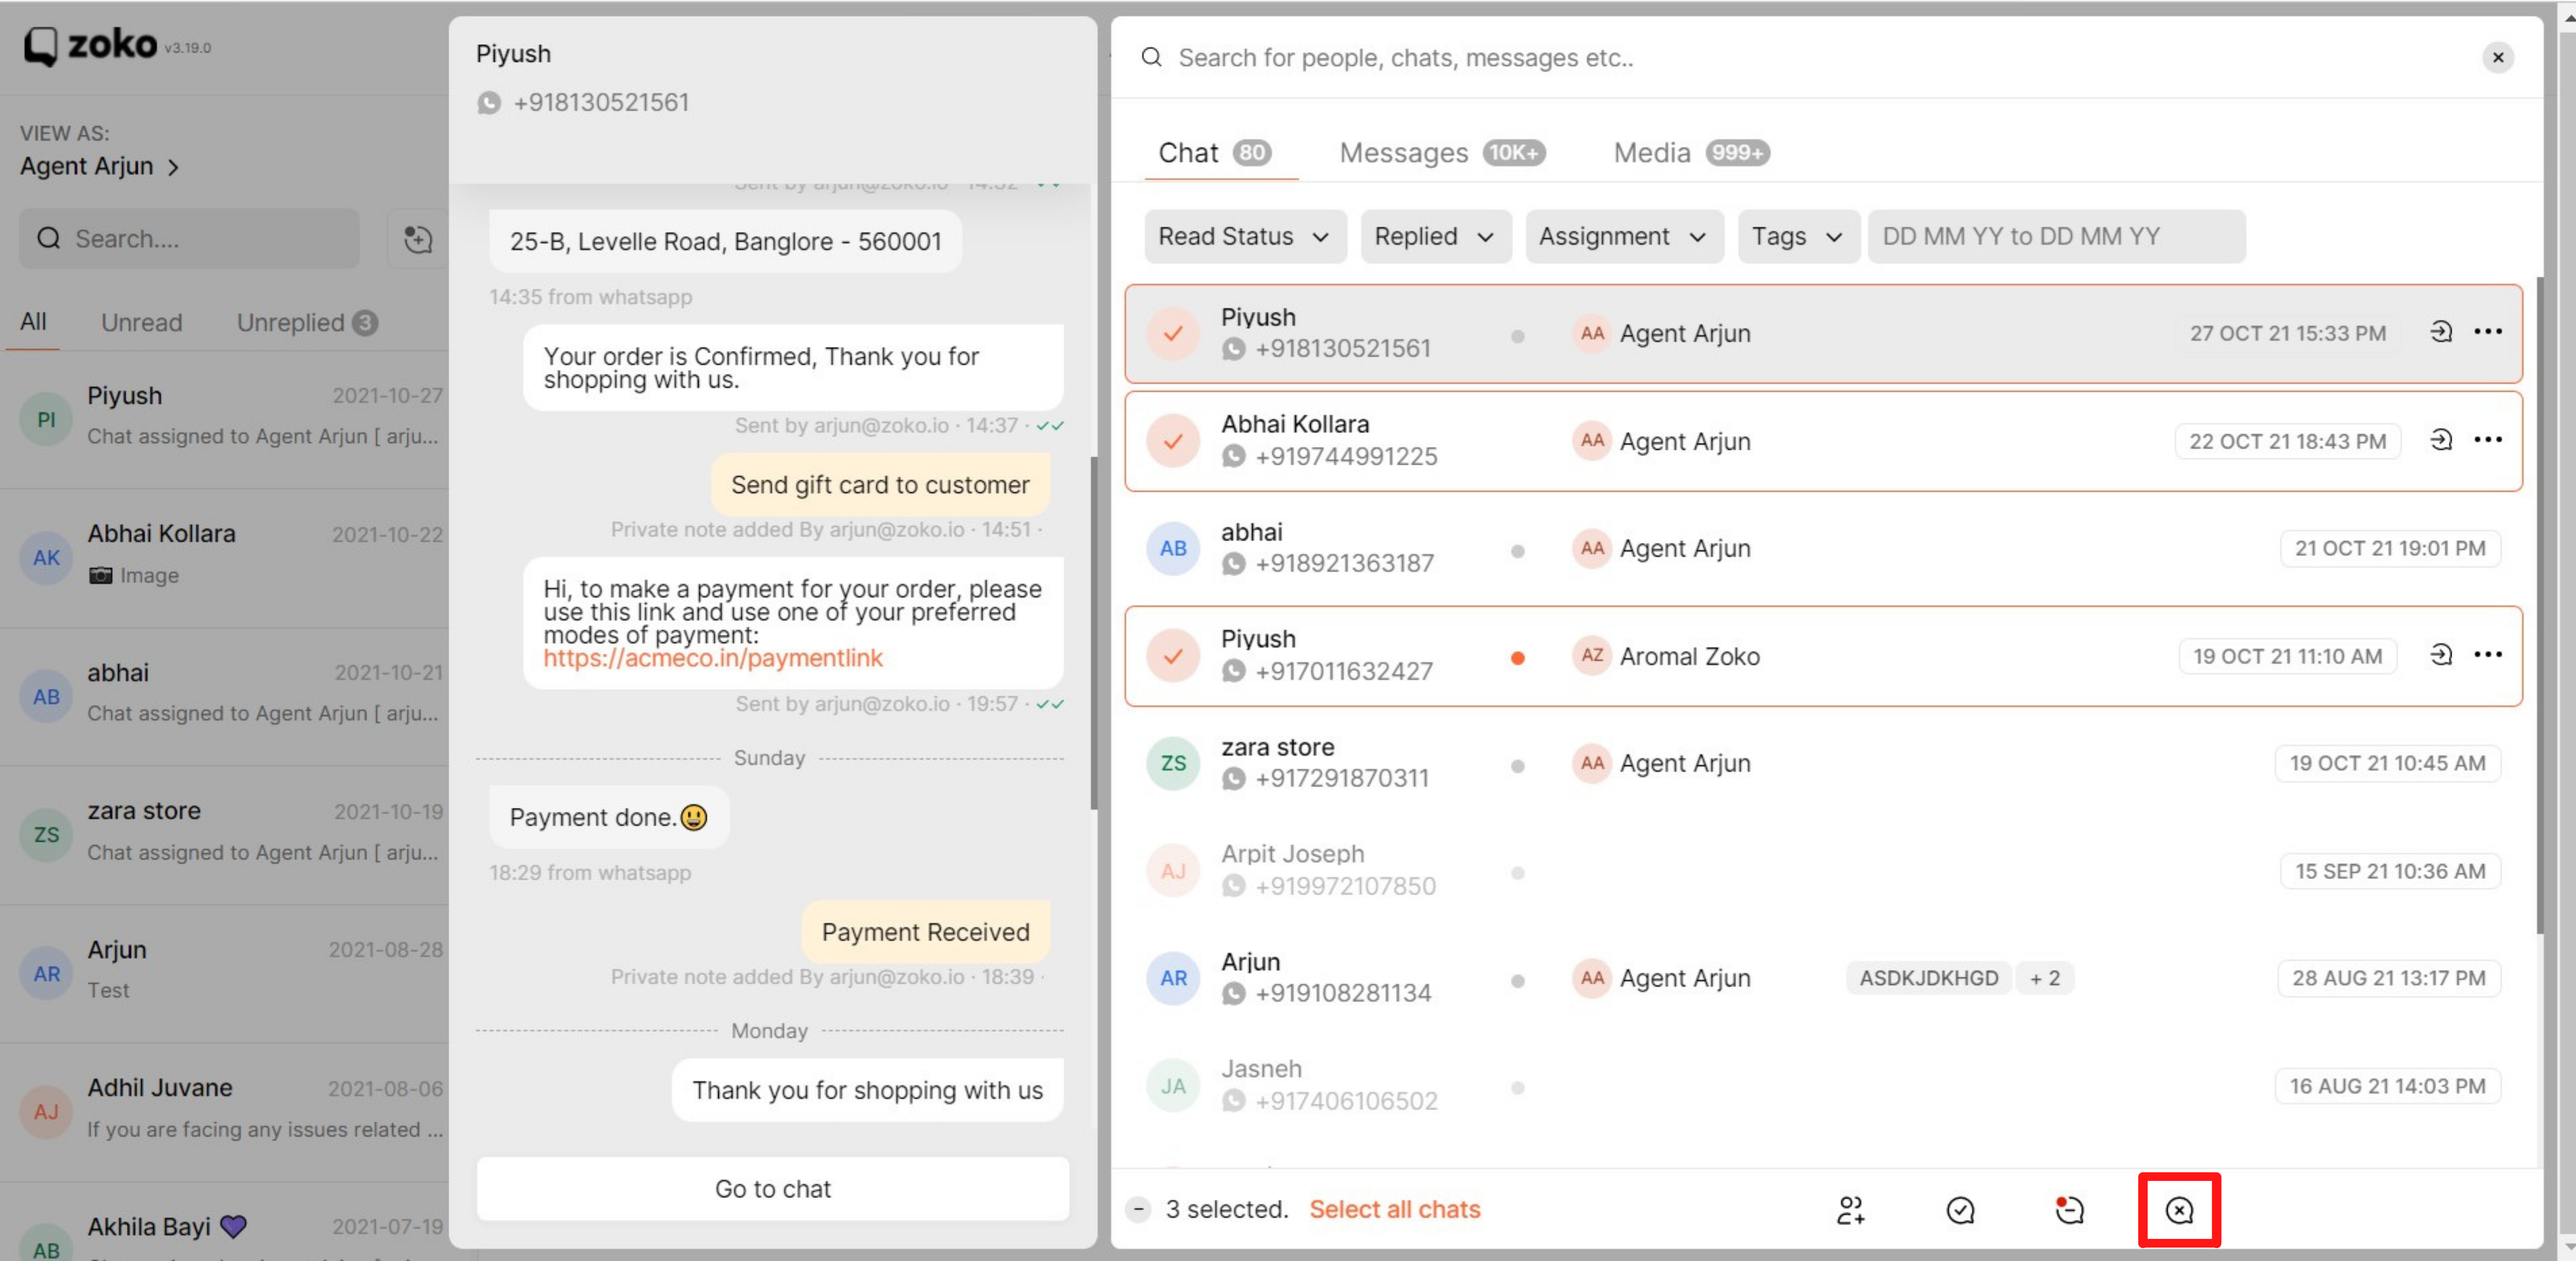Expand the +2 tags on Arjun row
The width and height of the screenshot is (2576, 1261).
pyautogui.click(x=2044, y=978)
